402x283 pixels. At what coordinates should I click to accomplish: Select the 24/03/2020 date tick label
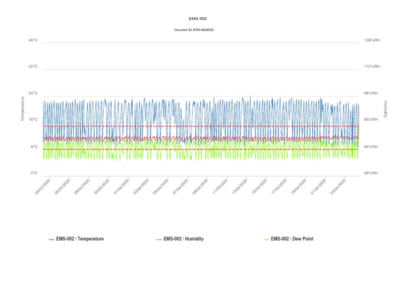42,187
